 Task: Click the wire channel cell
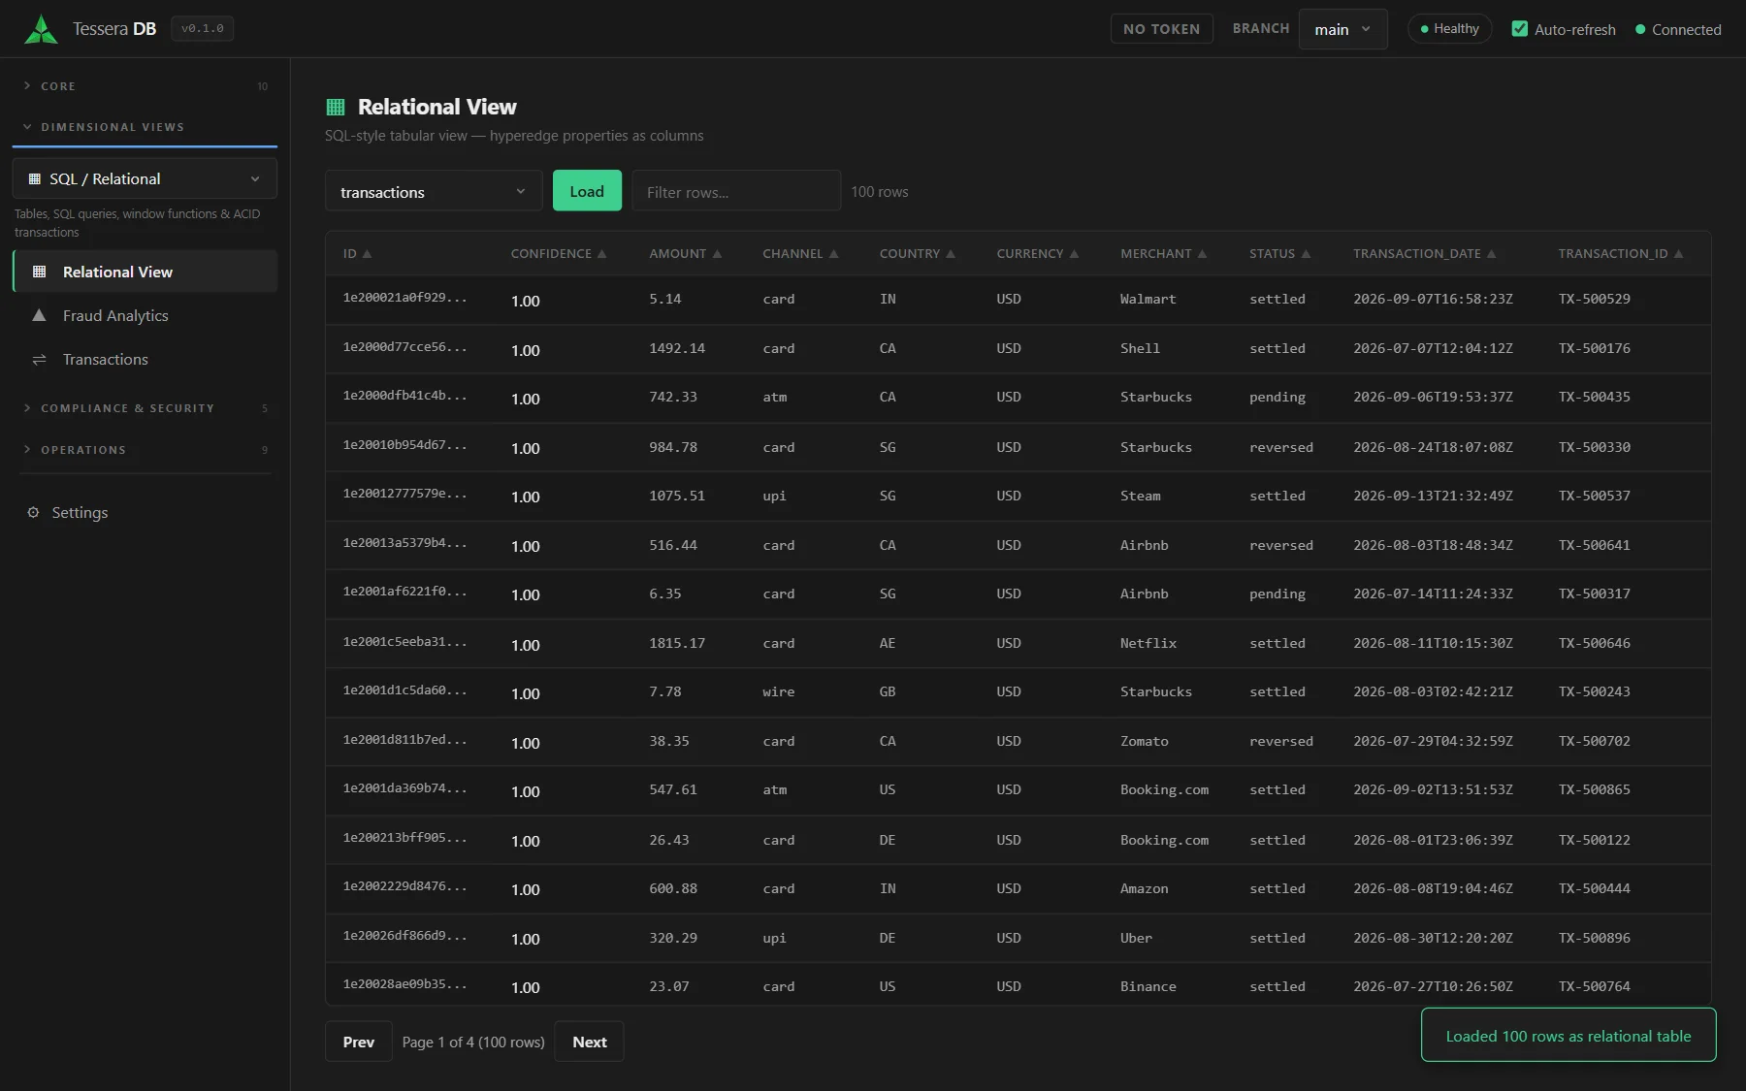point(778,691)
